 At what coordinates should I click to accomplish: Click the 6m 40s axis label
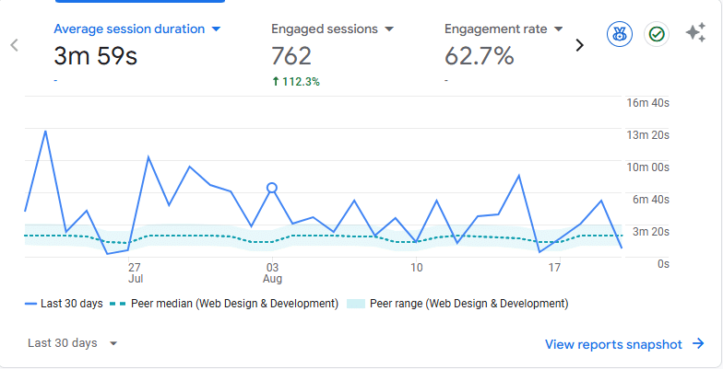(651, 199)
